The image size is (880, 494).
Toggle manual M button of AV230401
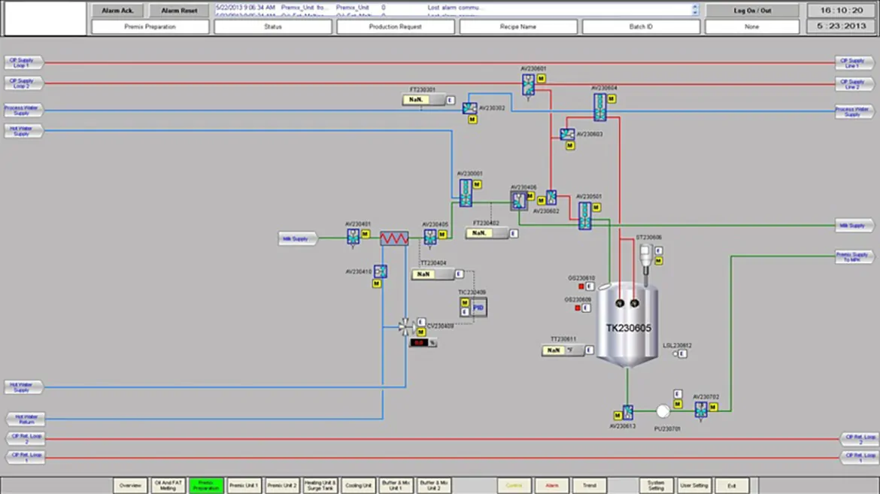[x=366, y=234]
